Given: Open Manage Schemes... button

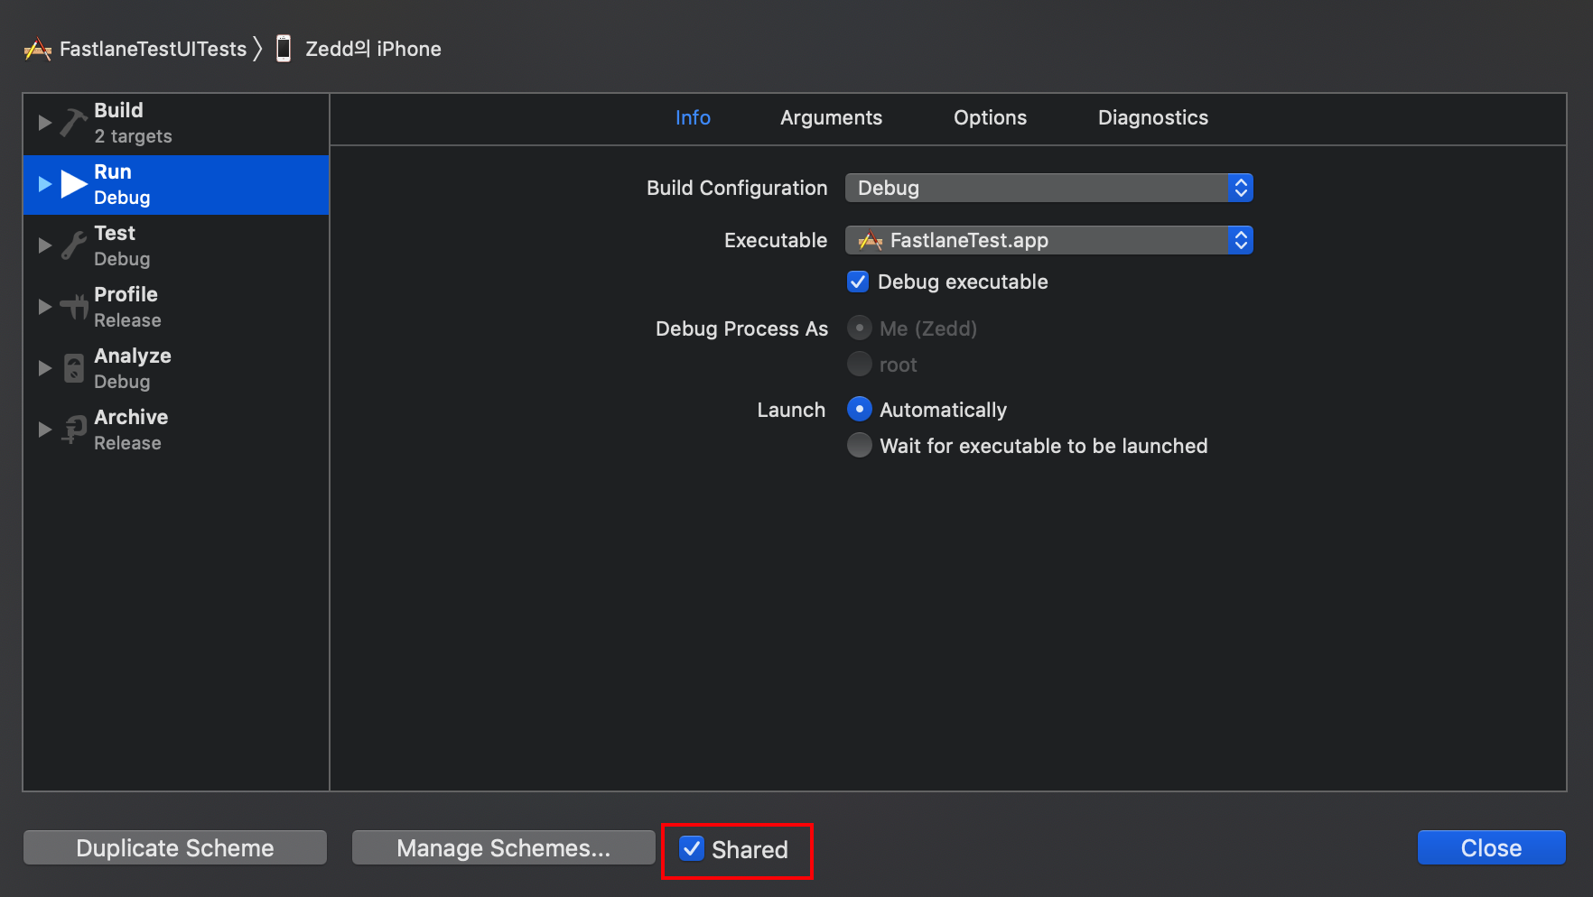Looking at the screenshot, I should tap(504, 847).
